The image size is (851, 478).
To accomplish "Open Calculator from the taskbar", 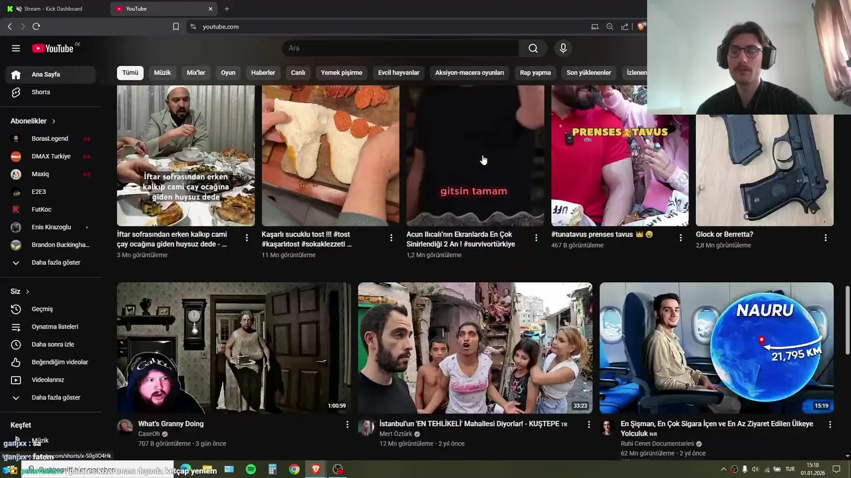I will point(272,469).
